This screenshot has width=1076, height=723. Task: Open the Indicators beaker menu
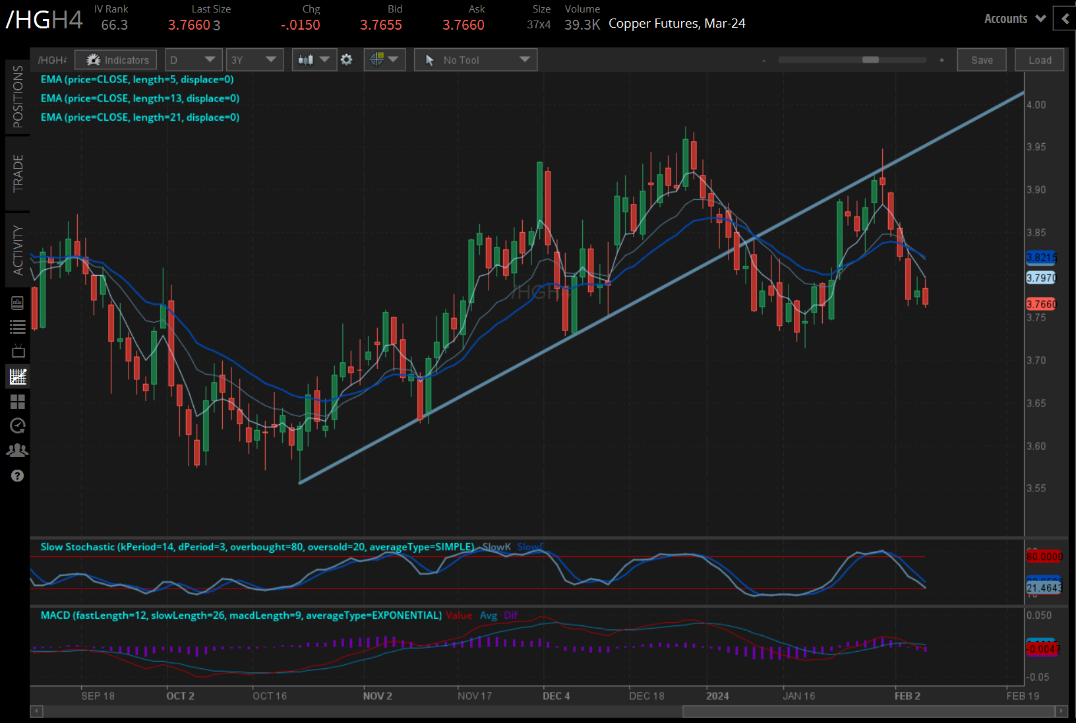tap(115, 59)
